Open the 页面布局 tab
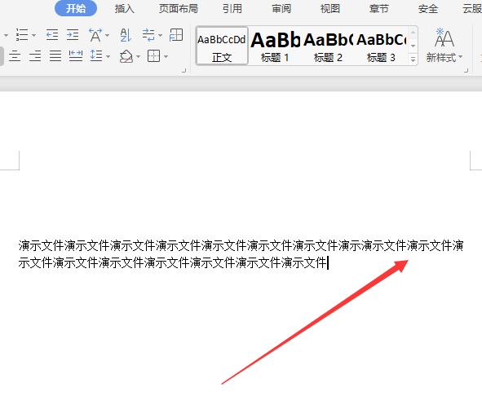Viewport: 482px width, 414px height. click(179, 9)
